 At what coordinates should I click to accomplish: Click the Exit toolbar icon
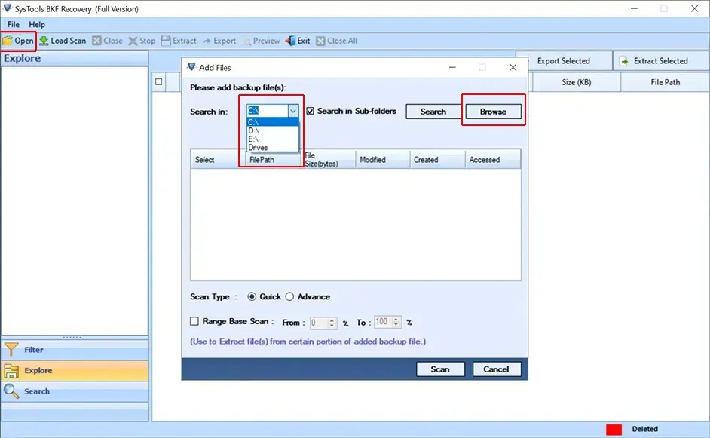290,41
